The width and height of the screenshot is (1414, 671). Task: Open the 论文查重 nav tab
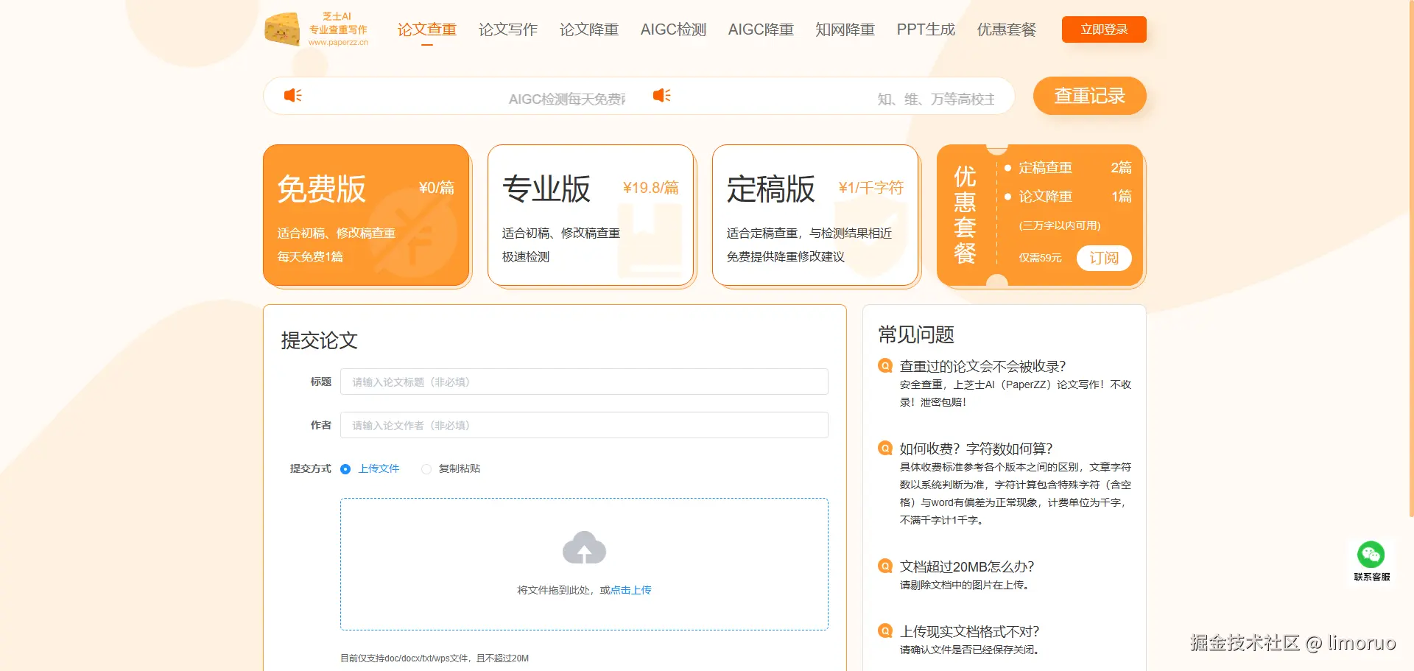(x=427, y=29)
